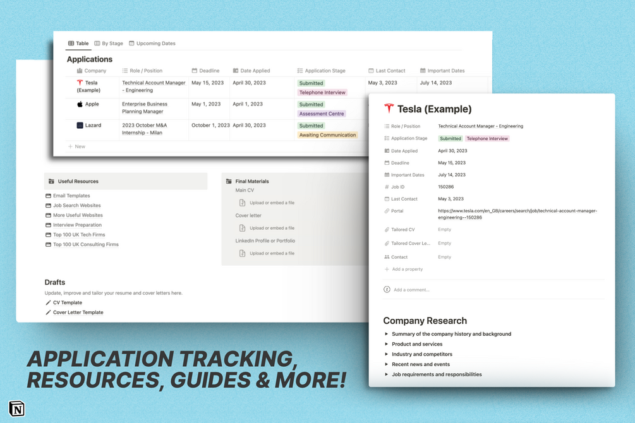Image resolution: width=635 pixels, height=423 pixels.
Task: Expand the Recent news and events toggle
Action: (386, 364)
